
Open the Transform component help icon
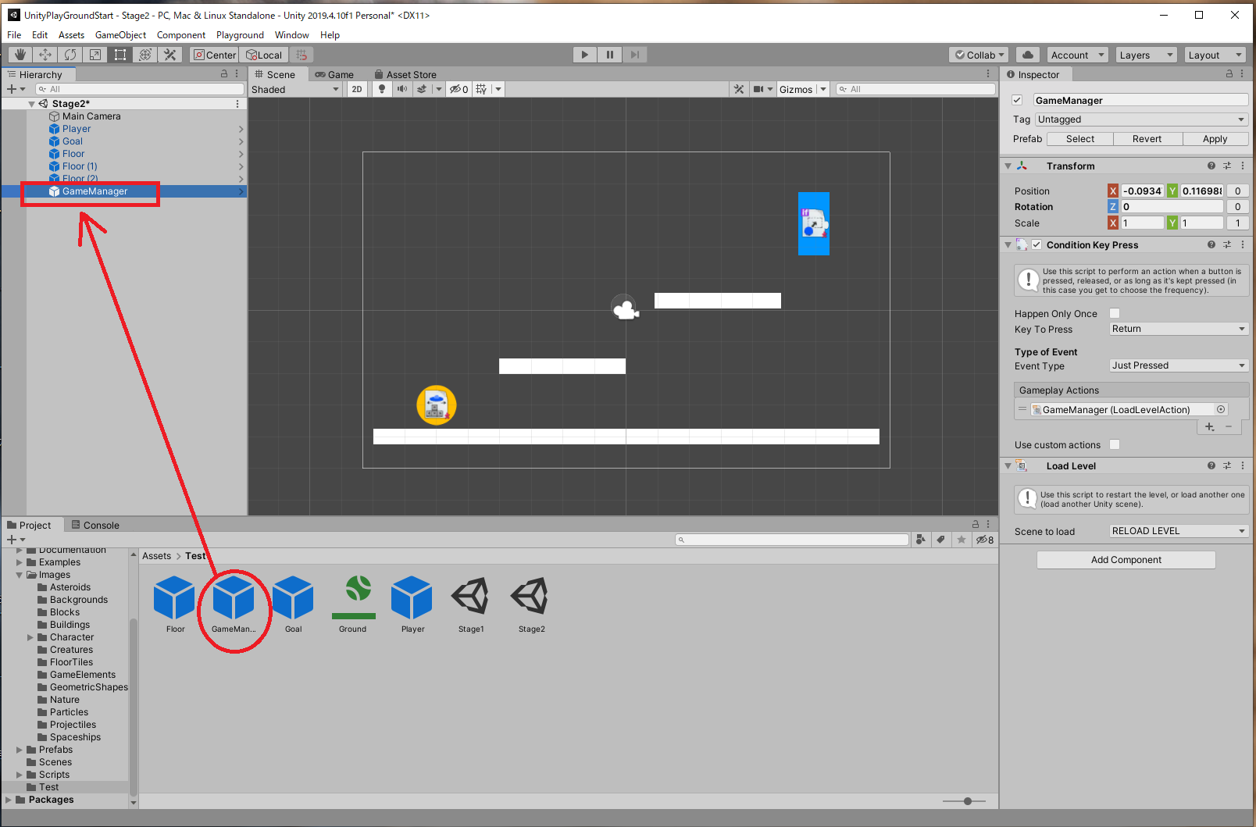tap(1211, 166)
